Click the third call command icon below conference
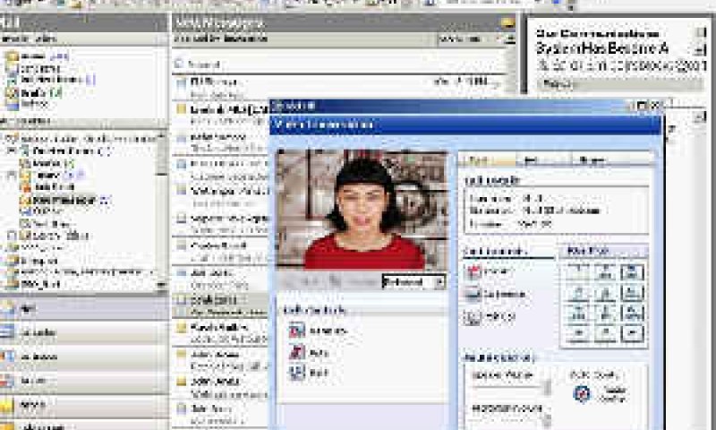The height and width of the screenshot is (430, 716). [473, 317]
